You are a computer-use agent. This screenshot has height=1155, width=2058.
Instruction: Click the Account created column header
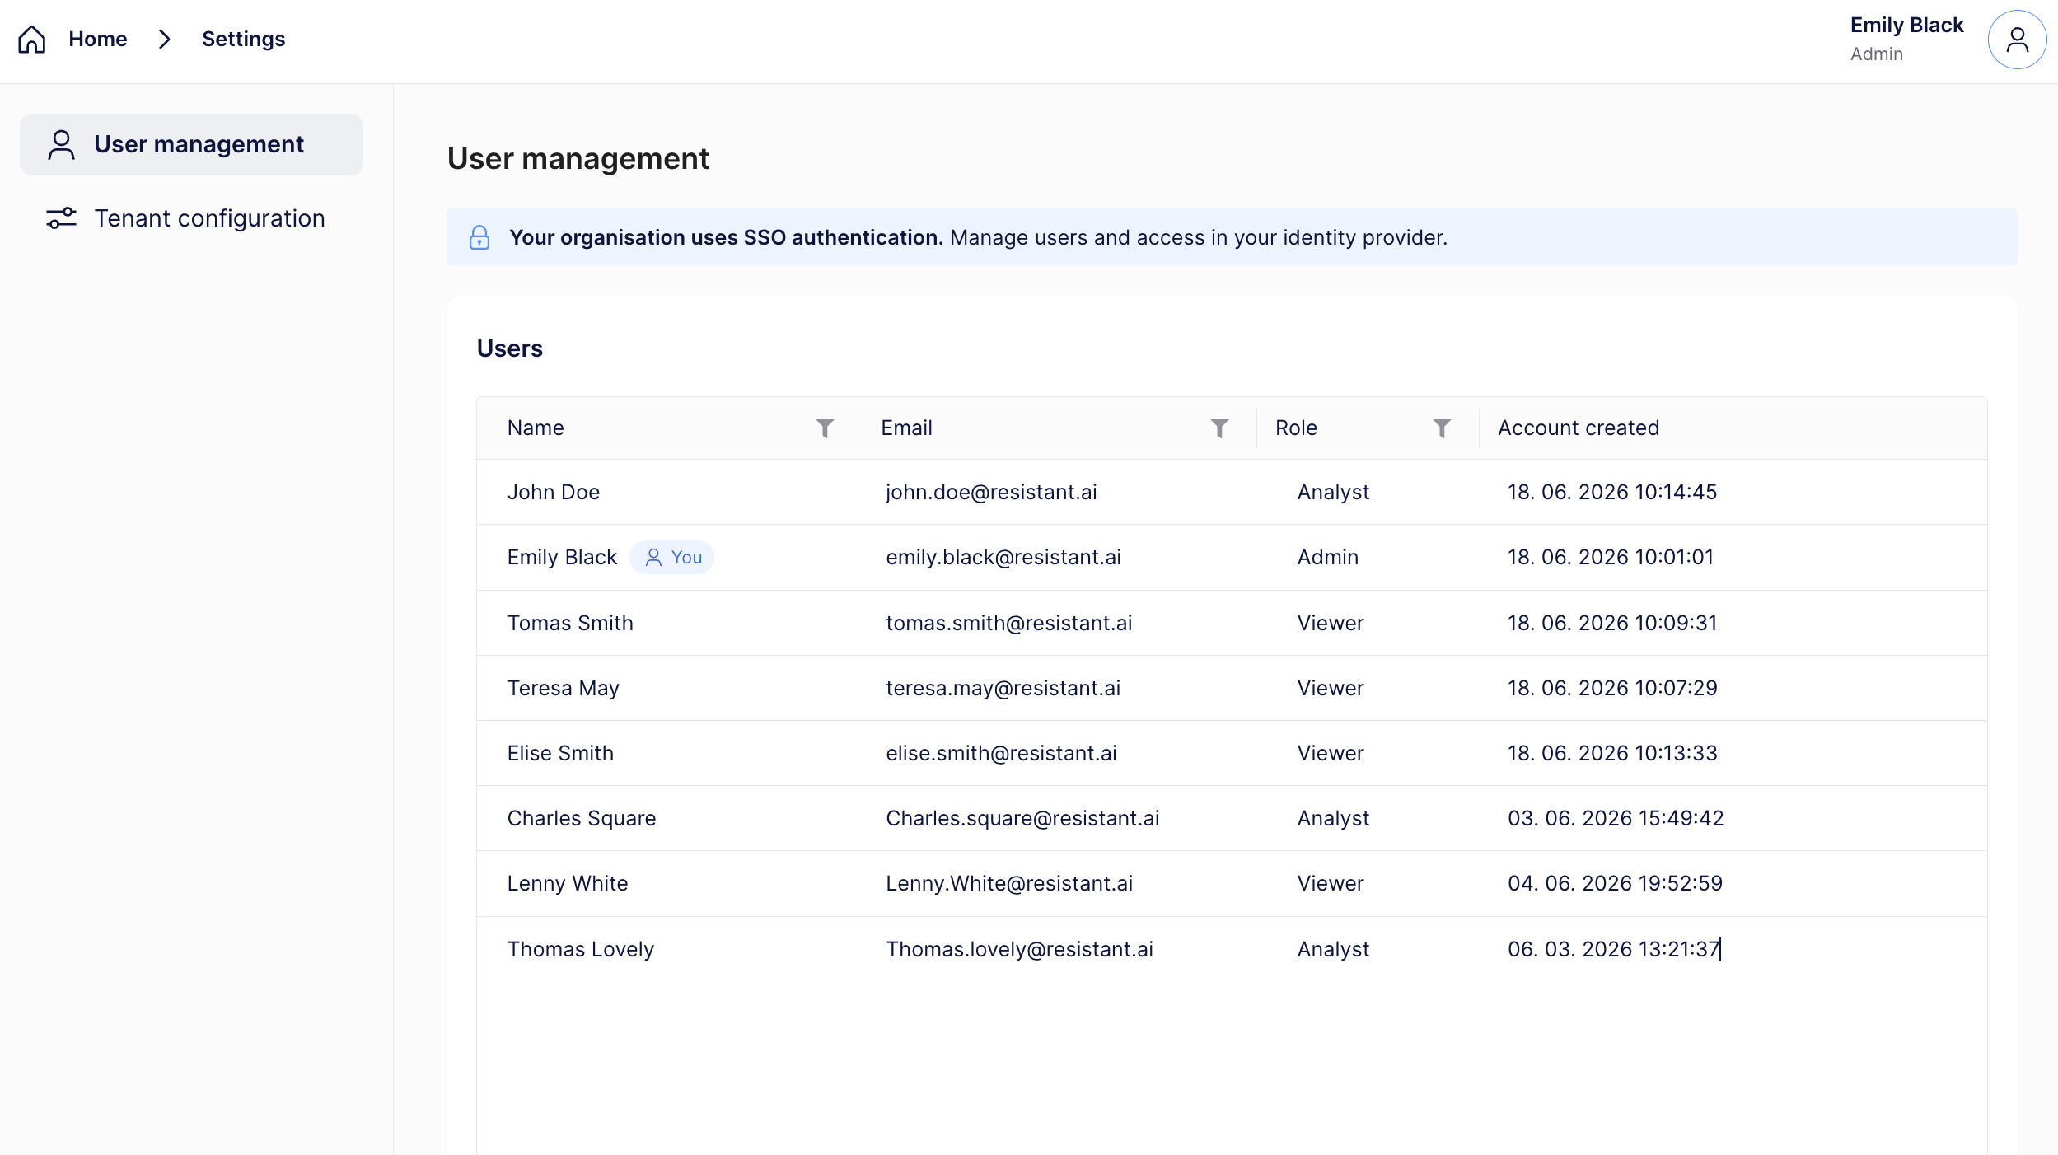[1578, 428]
